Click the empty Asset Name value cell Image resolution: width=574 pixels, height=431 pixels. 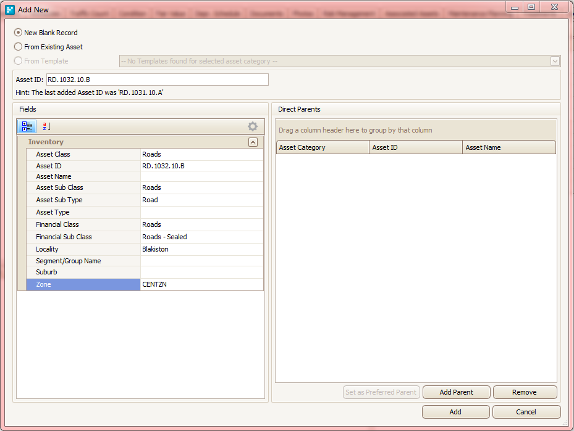pyautogui.click(x=201, y=176)
